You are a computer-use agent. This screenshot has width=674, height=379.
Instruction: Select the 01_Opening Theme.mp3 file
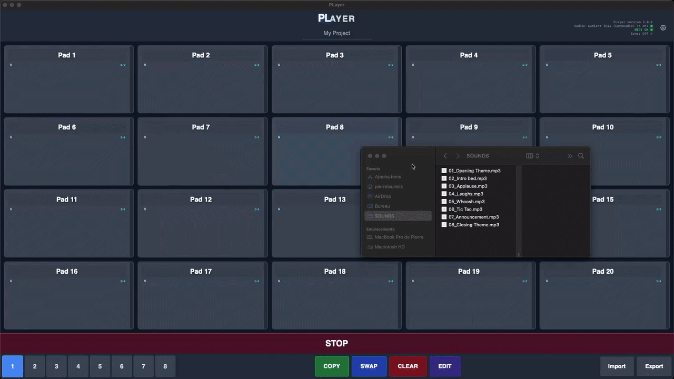click(474, 171)
